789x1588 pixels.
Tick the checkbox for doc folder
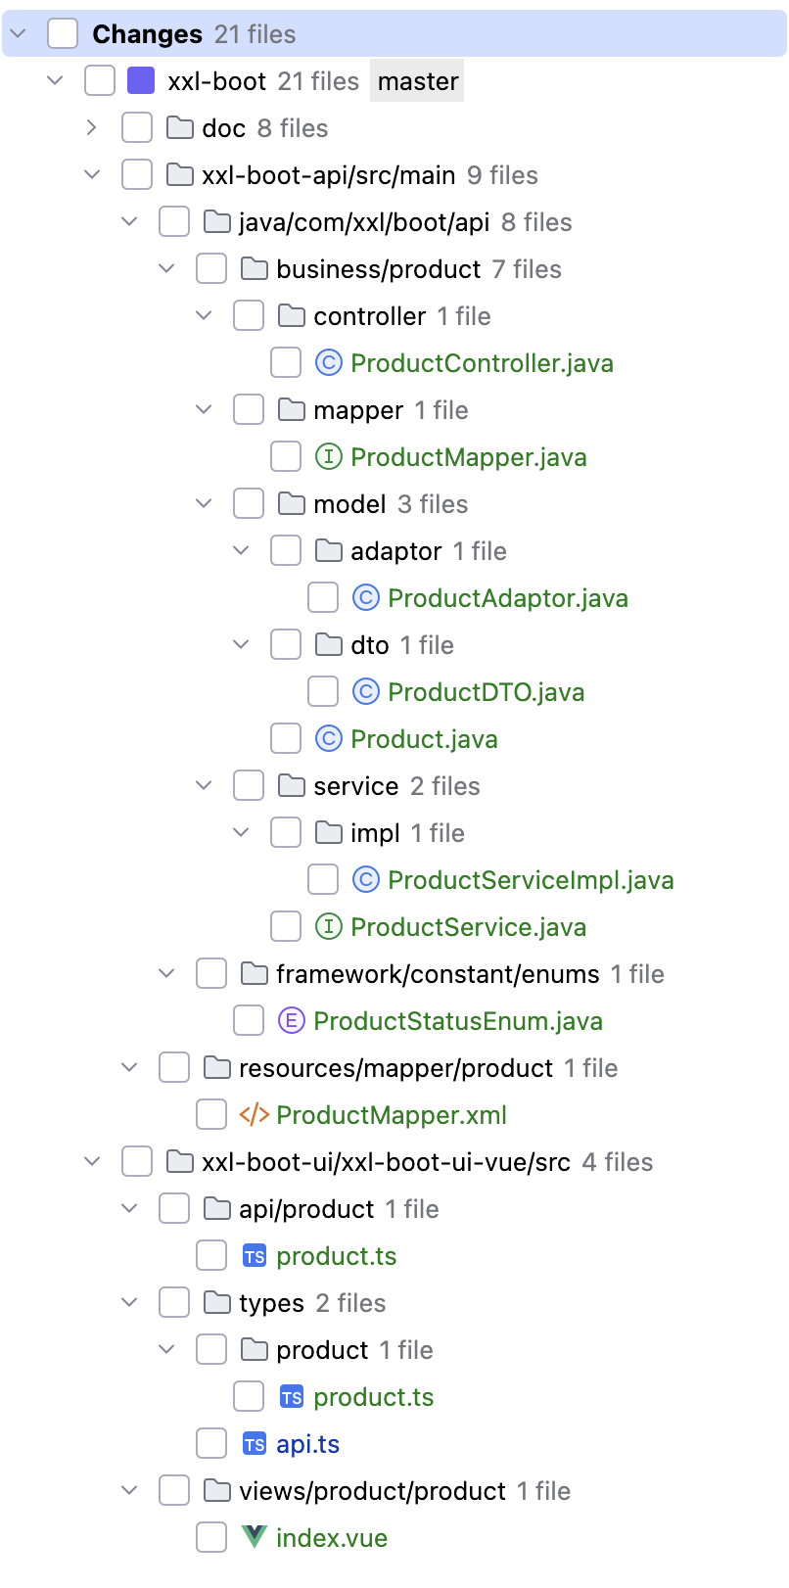[137, 128]
